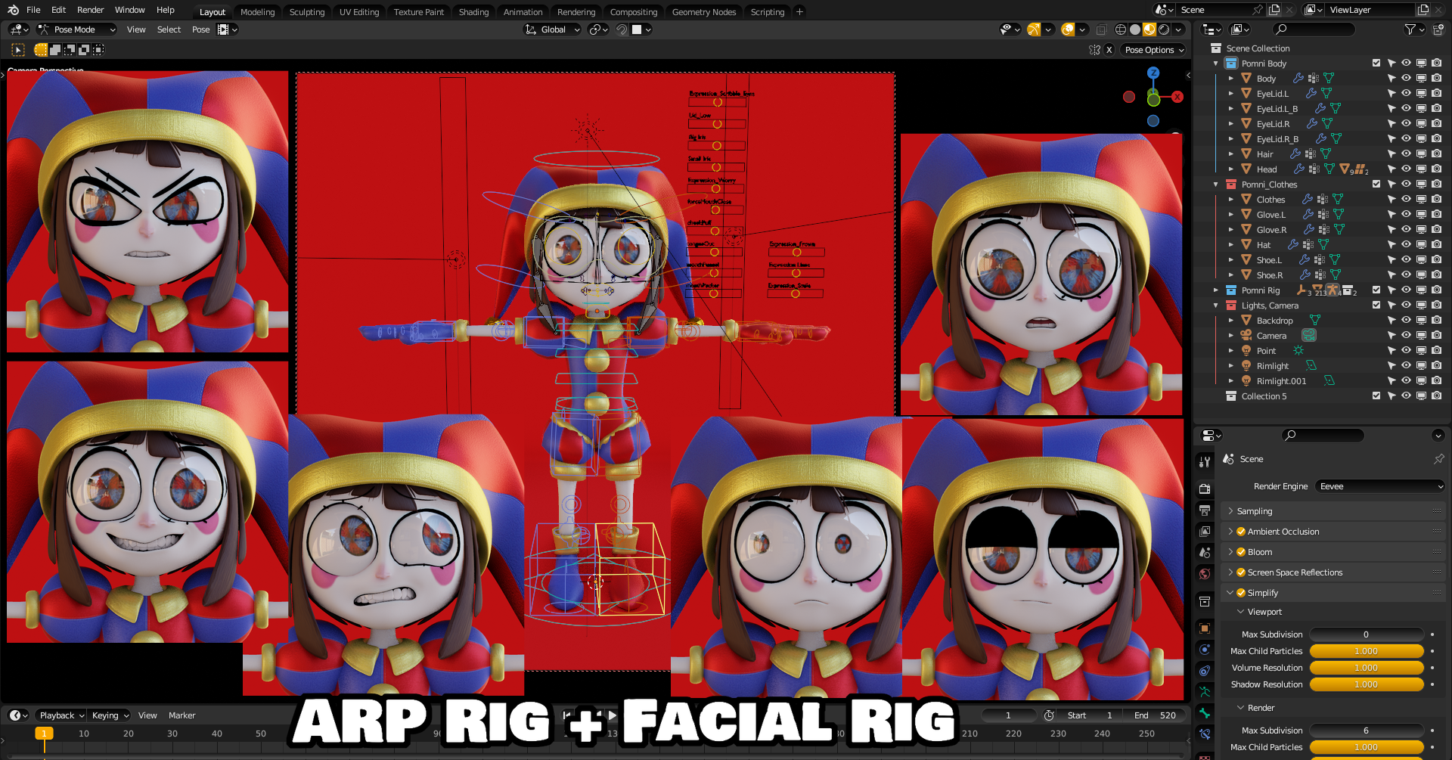
Task: Open Keying popover in timeline
Action: click(110, 715)
